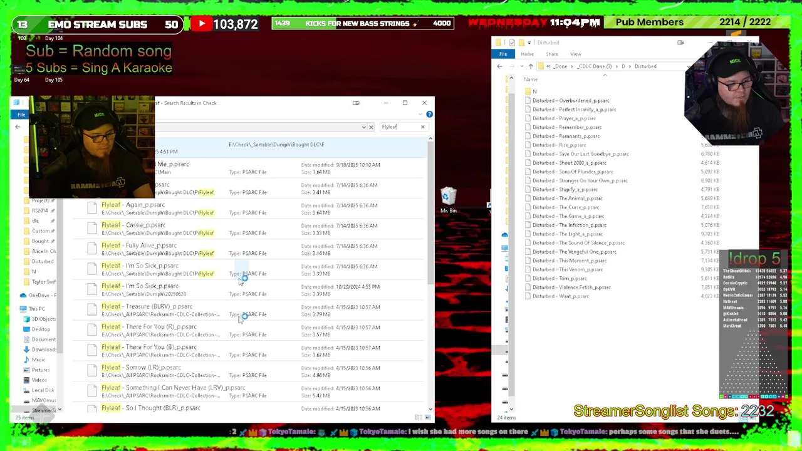802x451 pixels.
Task: Click file icon of Flyleaf - Cassie_p.psarc
Action: 92,229
